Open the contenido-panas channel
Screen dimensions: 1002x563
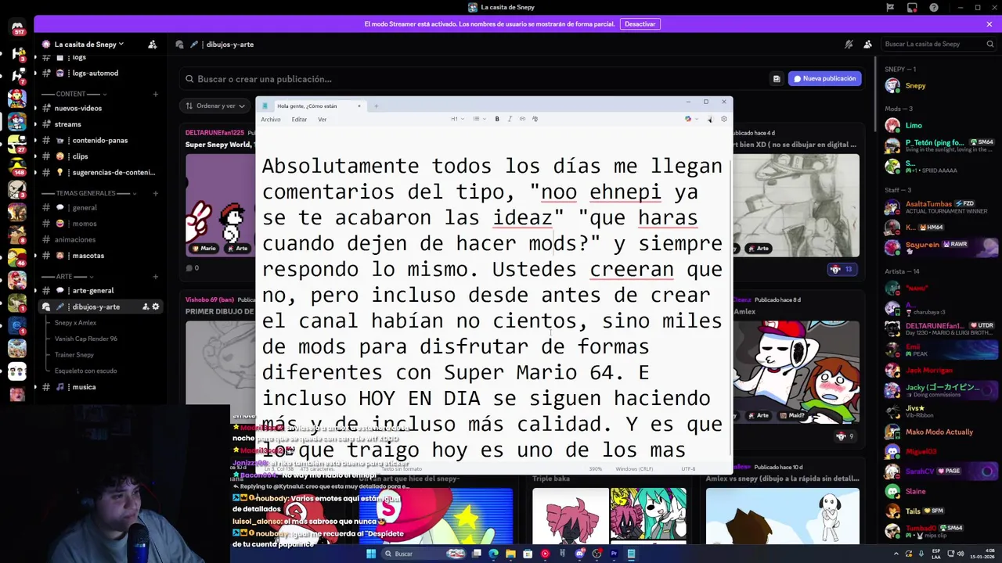pyautogui.click(x=100, y=140)
